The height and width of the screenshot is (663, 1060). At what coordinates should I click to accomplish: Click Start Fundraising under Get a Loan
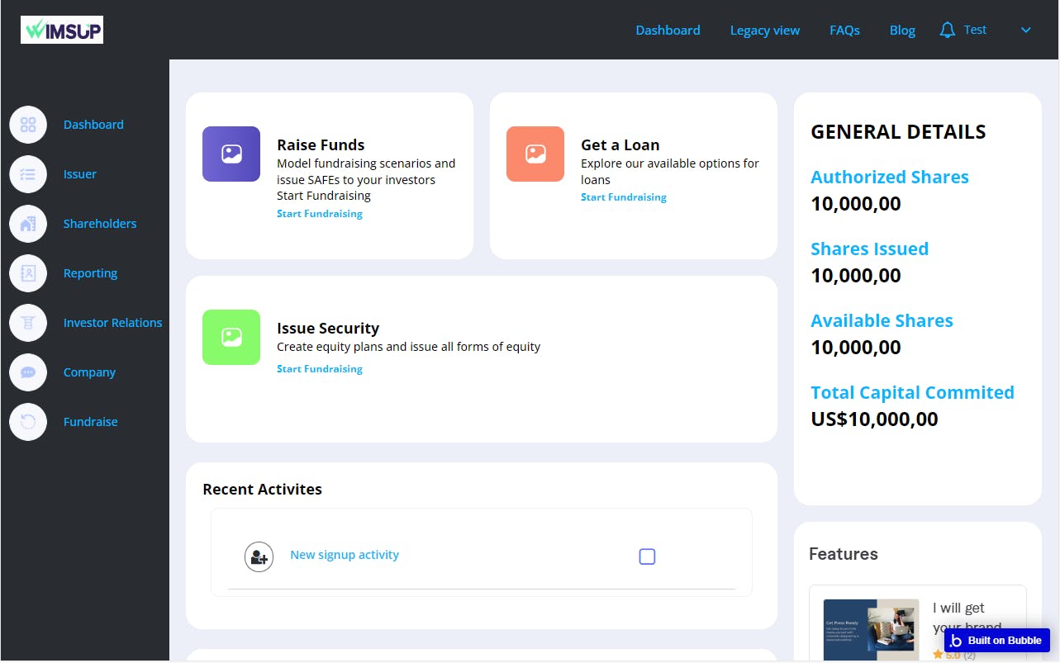pos(624,197)
